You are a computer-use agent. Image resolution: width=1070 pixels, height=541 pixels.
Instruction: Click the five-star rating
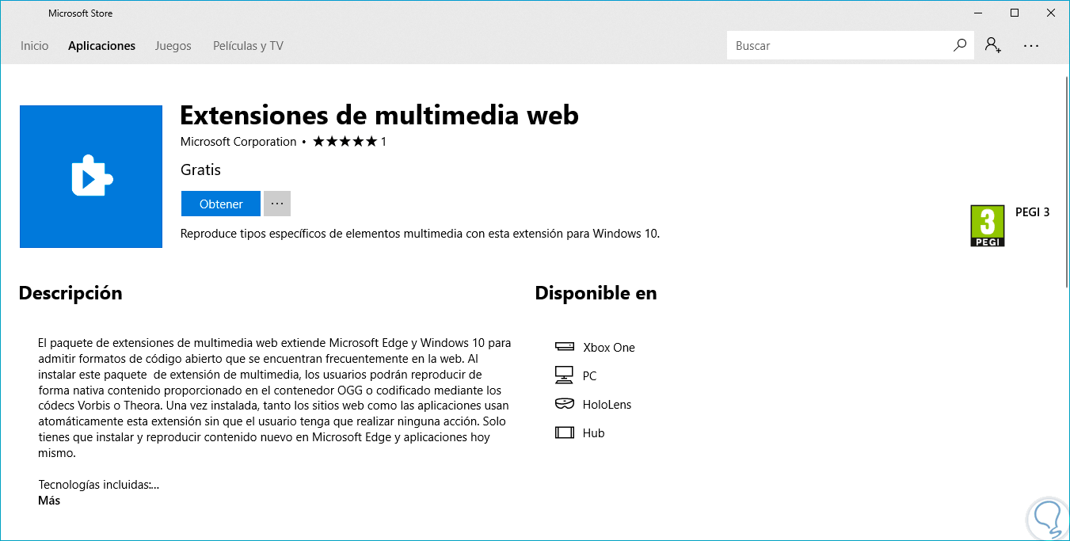(x=345, y=142)
